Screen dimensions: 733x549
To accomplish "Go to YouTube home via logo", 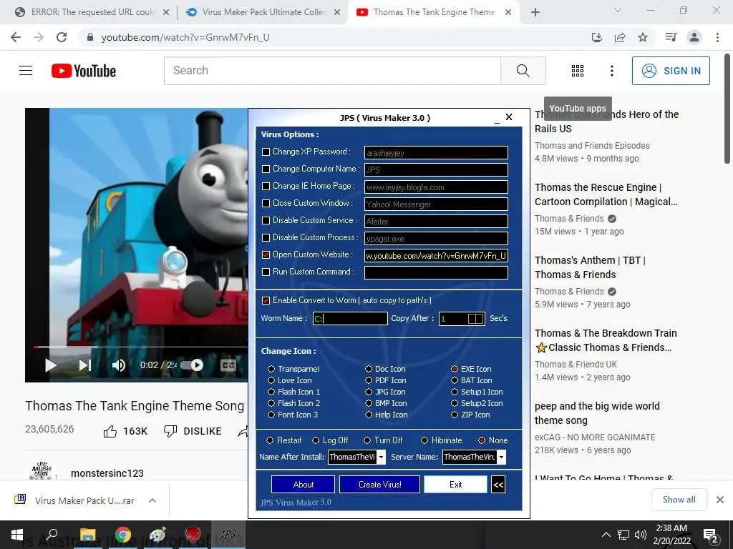I will tap(84, 71).
